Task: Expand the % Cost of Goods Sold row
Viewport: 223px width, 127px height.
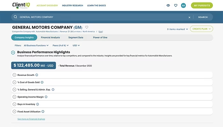Action: click(x=14, y=82)
